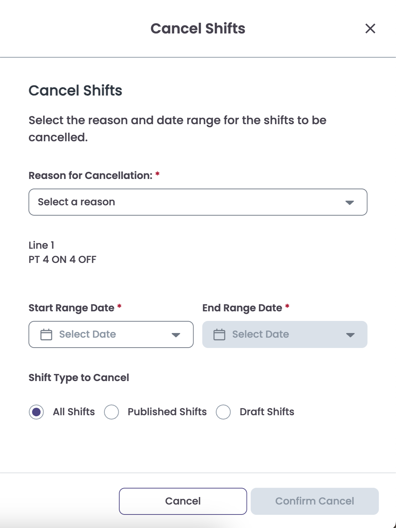Select the All Shifts radio button
Image resolution: width=396 pixels, height=528 pixels.
coord(36,412)
